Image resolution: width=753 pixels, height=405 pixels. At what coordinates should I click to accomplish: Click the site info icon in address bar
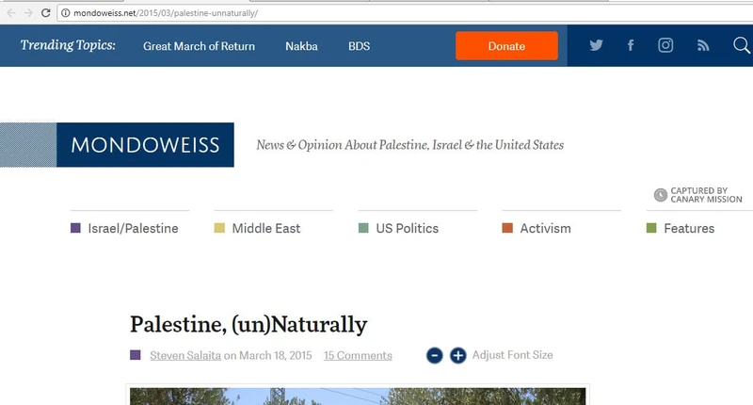(65, 13)
